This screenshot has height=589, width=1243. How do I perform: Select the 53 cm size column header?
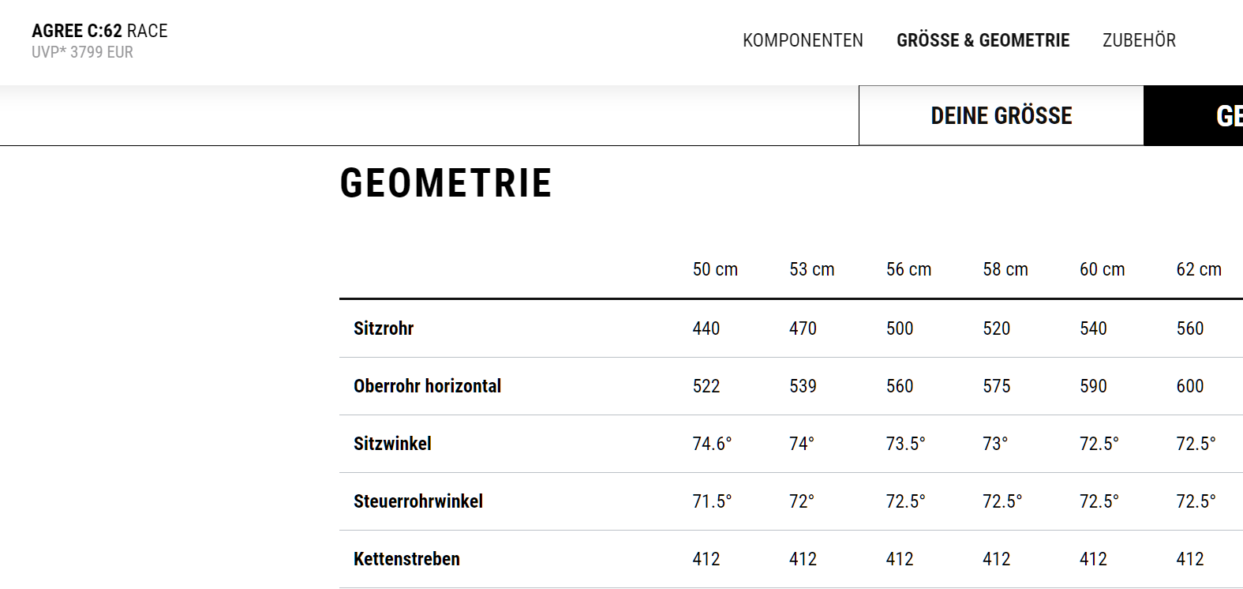point(811,269)
